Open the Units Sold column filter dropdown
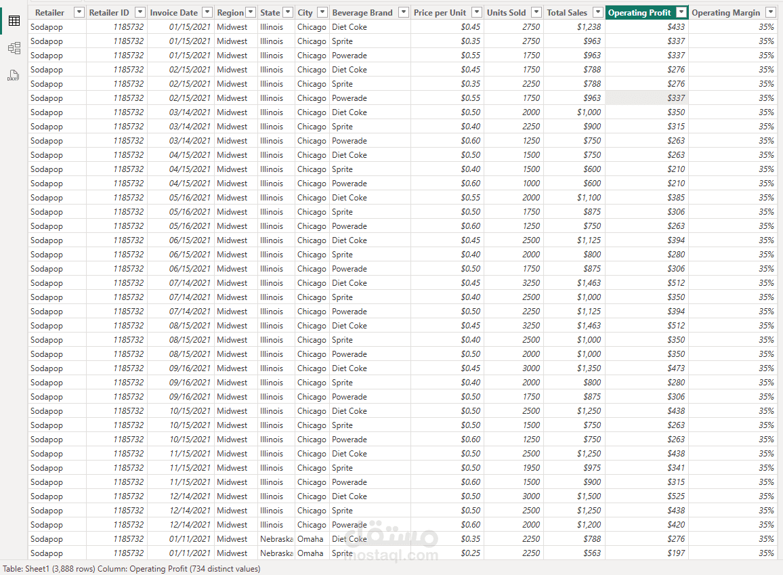 coord(536,12)
